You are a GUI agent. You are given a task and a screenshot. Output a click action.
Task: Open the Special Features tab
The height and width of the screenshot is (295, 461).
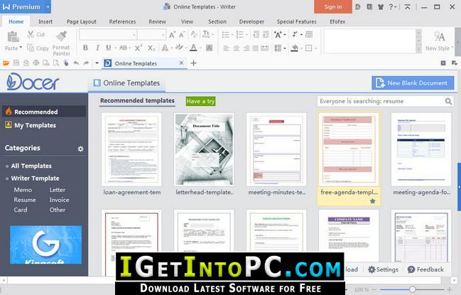coord(296,21)
